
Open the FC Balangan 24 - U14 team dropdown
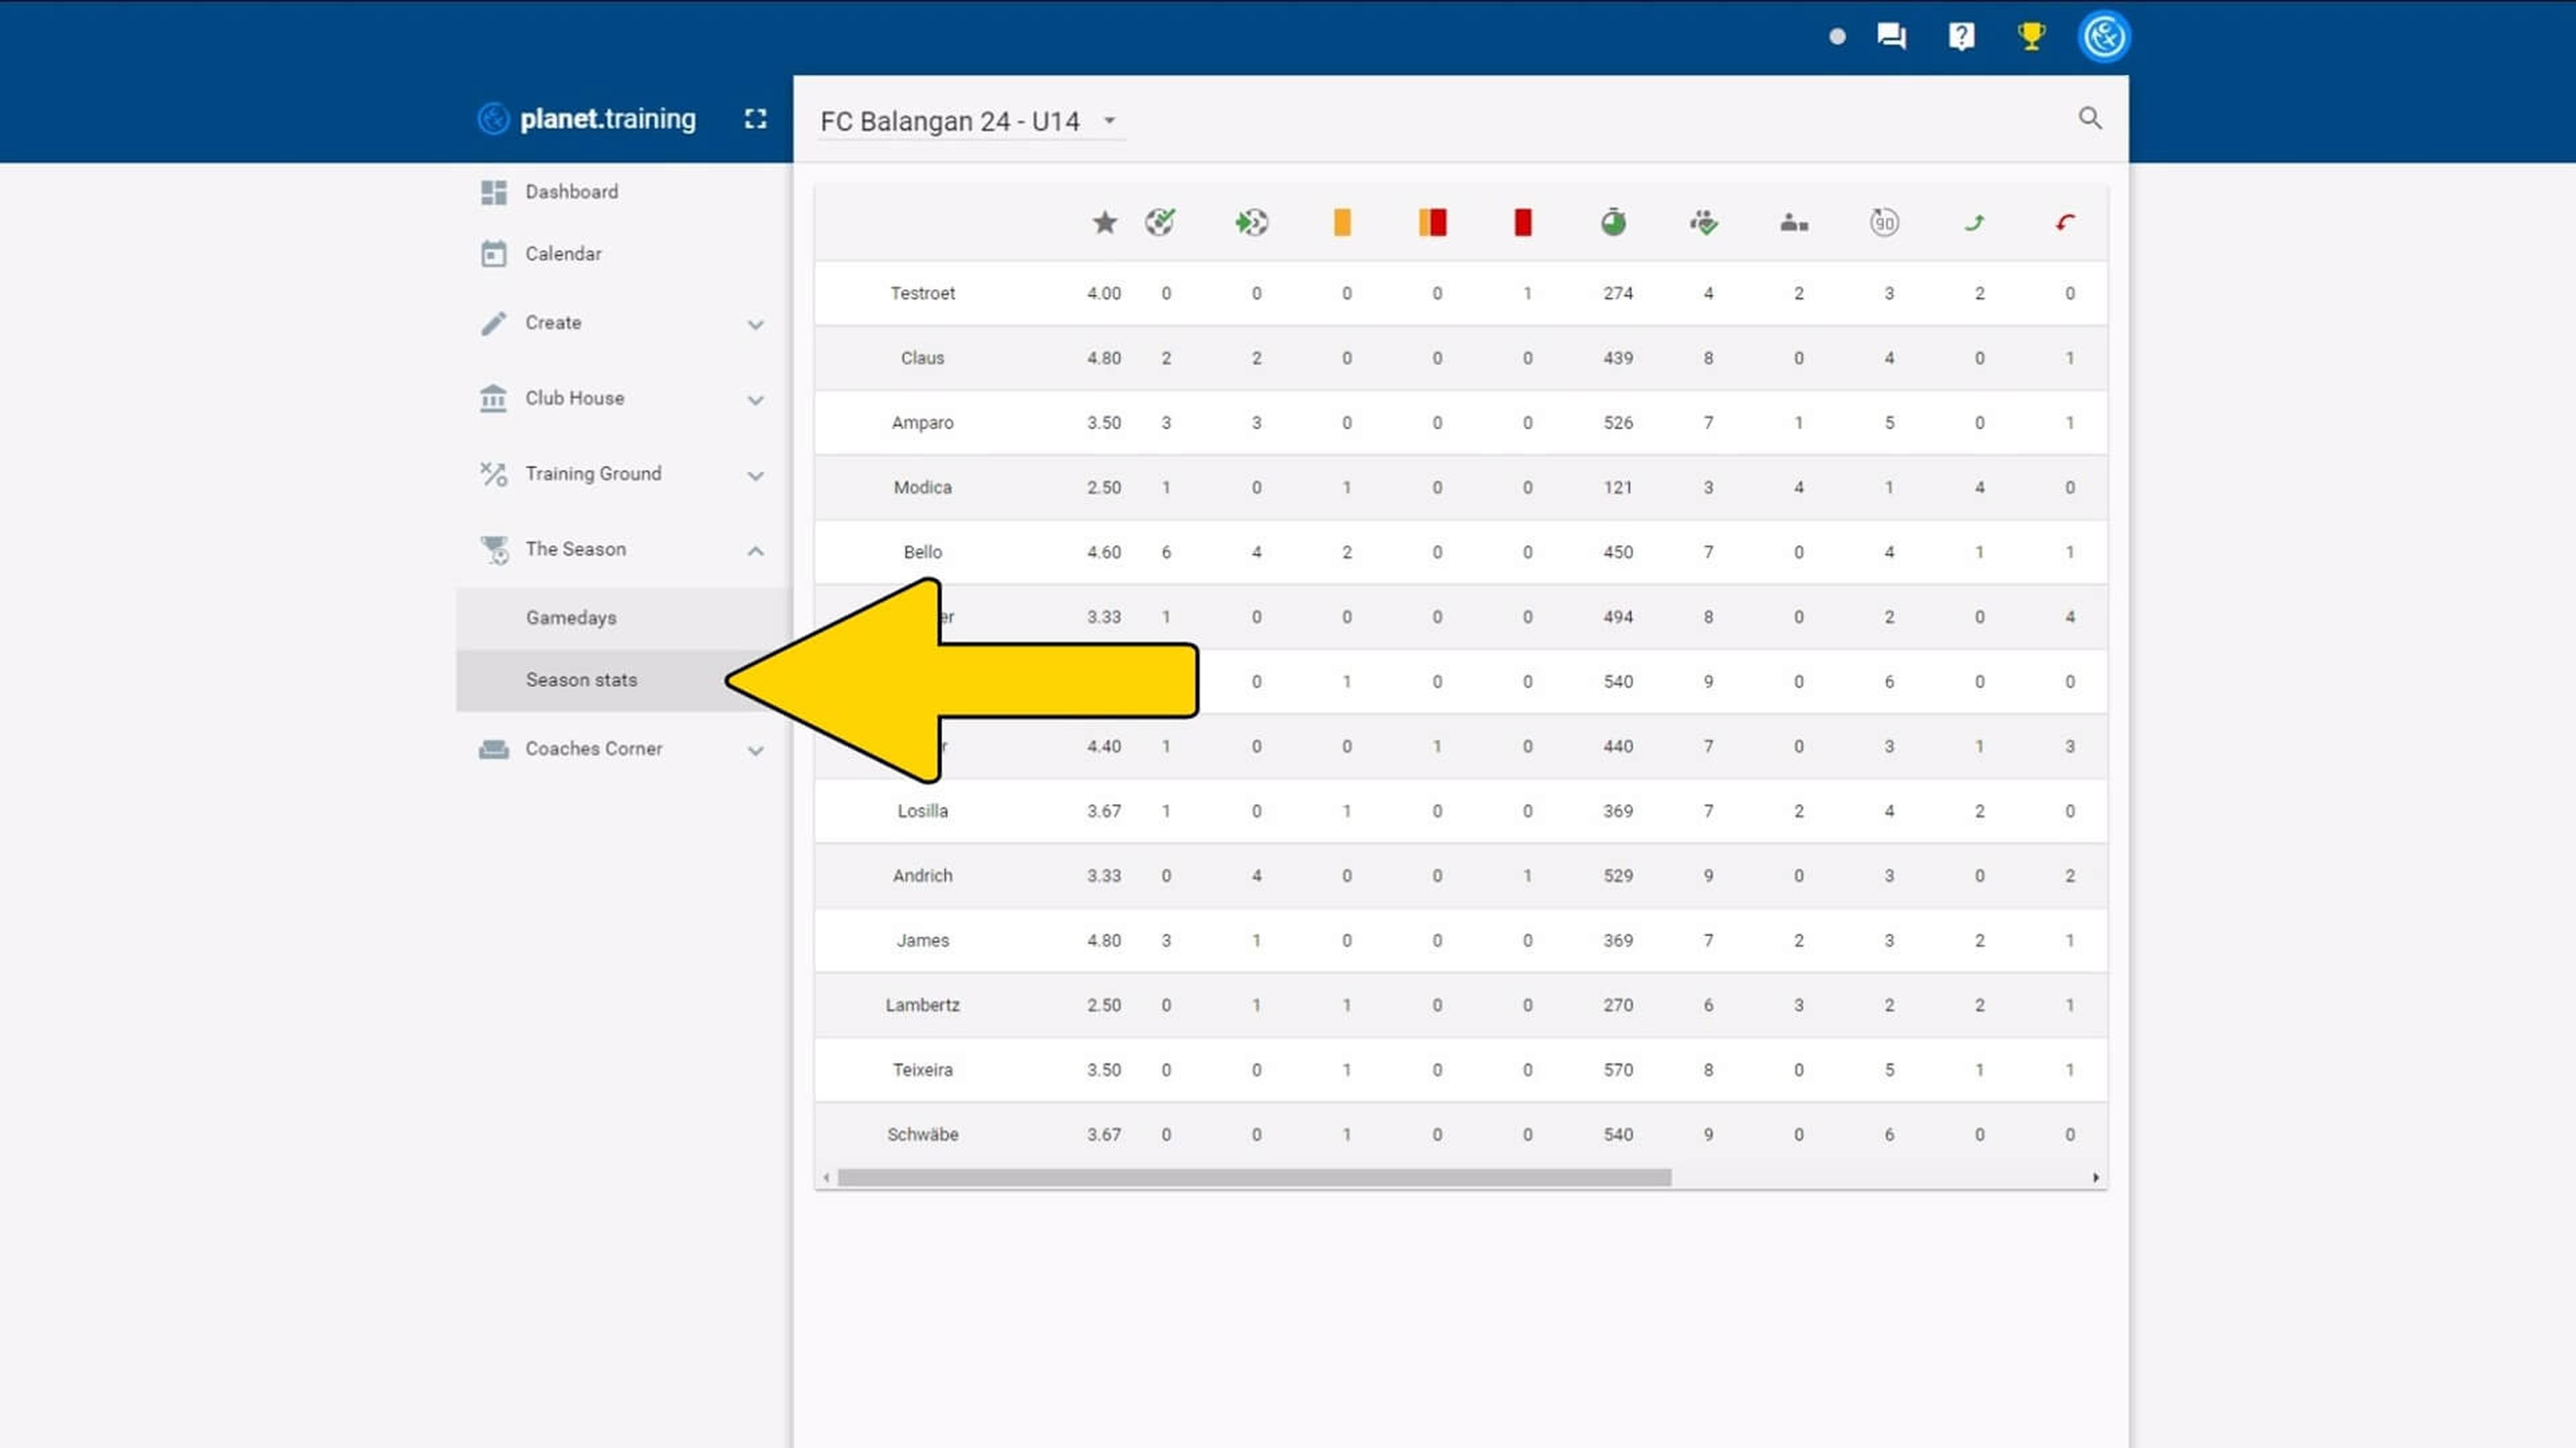[1110, 121]
